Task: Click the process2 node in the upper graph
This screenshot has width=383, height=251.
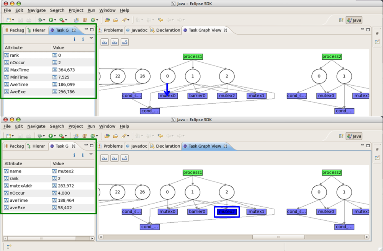Action: pyautogui.click(x=331, y=57)
